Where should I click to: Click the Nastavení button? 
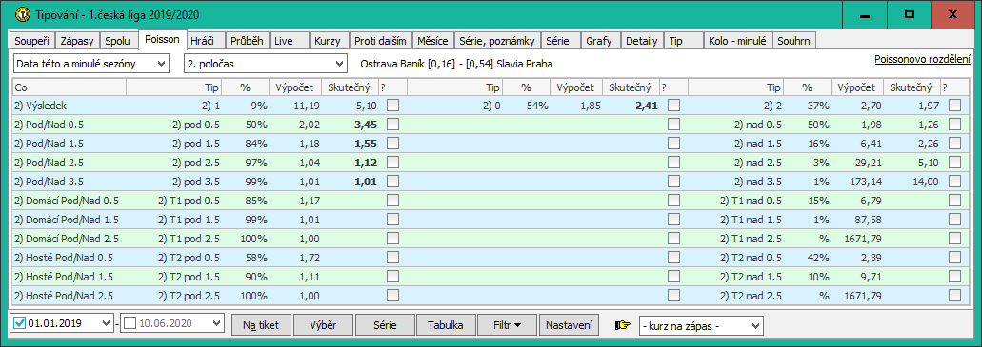click(569, 325)
